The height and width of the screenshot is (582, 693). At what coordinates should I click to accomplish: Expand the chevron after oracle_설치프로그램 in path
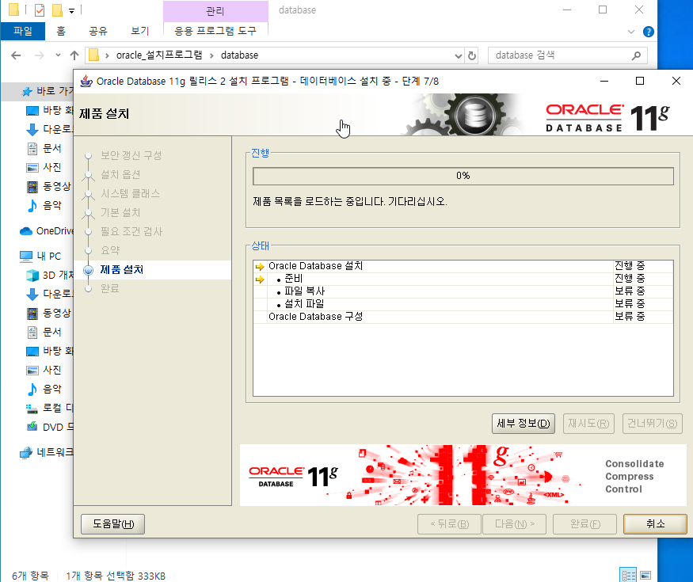point(211,55)
